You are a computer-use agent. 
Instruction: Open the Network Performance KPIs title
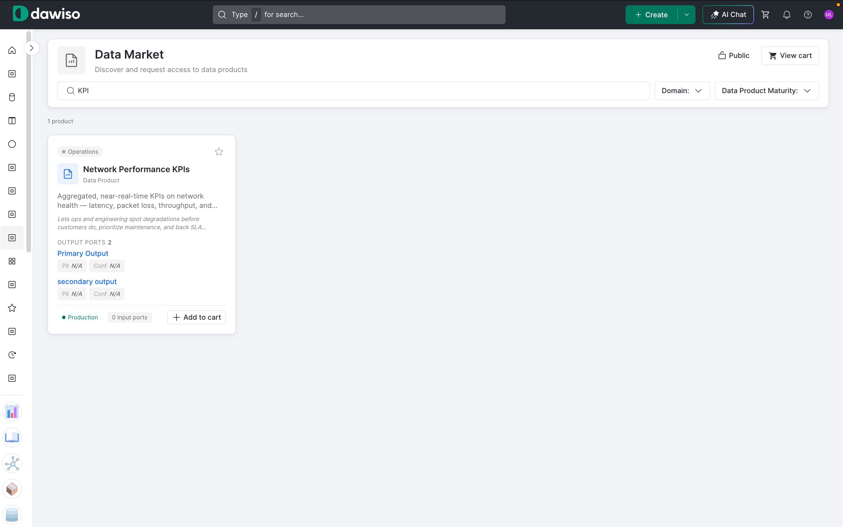point(136,169)
